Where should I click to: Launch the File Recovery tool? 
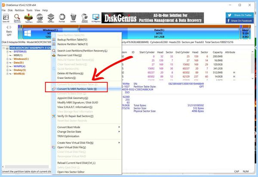pos(28,18)
